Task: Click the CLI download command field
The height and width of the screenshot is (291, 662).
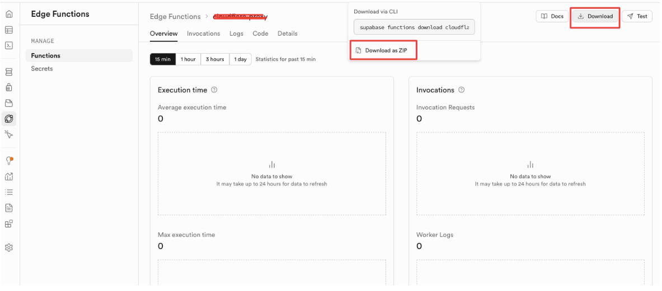Action: pos(414,27)
